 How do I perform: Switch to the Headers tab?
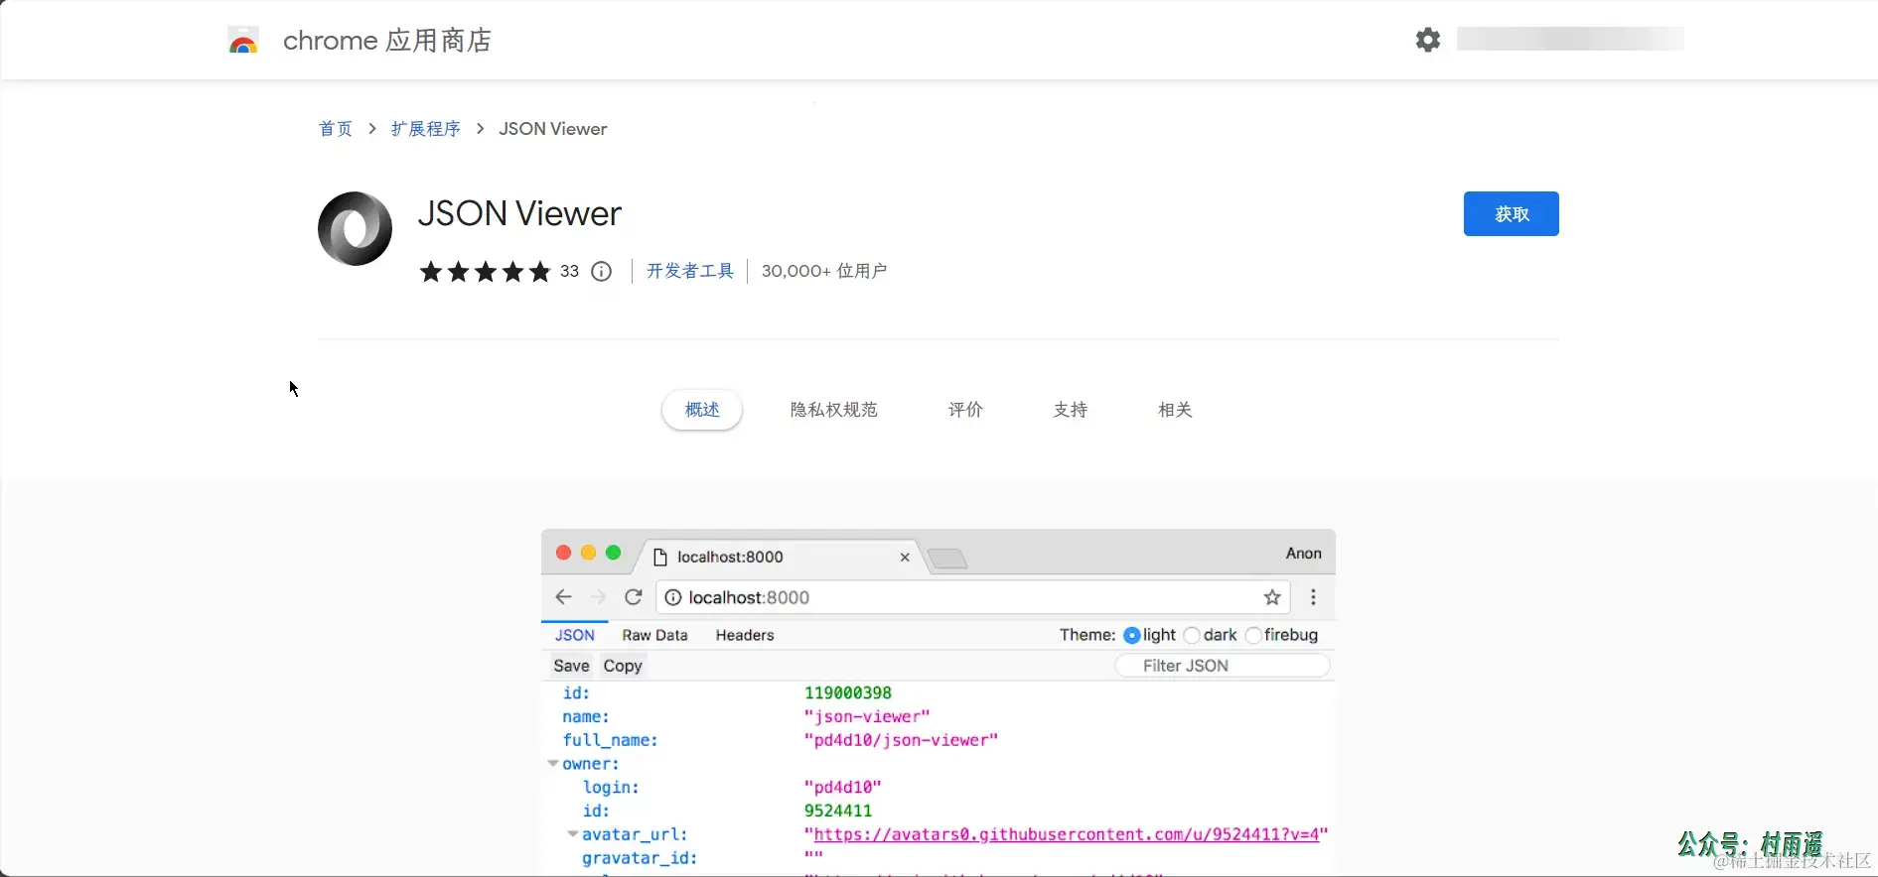coord(745,635)
